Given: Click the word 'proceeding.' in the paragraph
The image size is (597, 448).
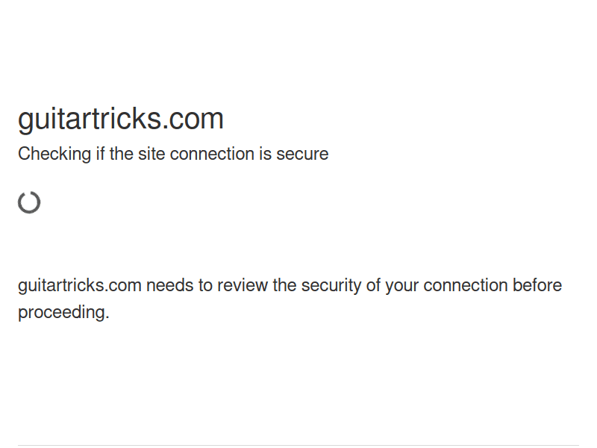Looking at the screenshot, I should coord(63,312).
